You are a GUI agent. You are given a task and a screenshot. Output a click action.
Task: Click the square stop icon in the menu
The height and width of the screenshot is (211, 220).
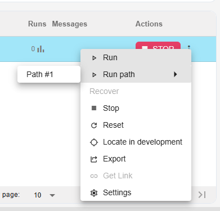point(94,108)
